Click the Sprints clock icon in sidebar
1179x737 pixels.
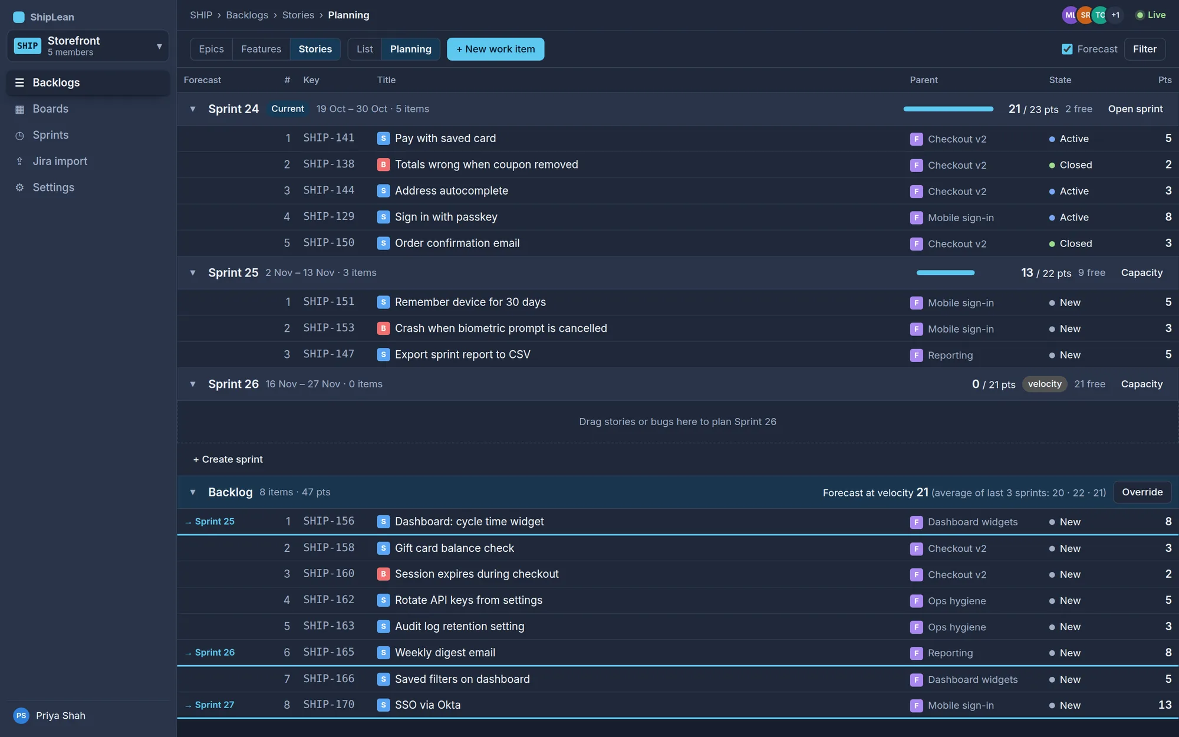[x=19, y=136]
